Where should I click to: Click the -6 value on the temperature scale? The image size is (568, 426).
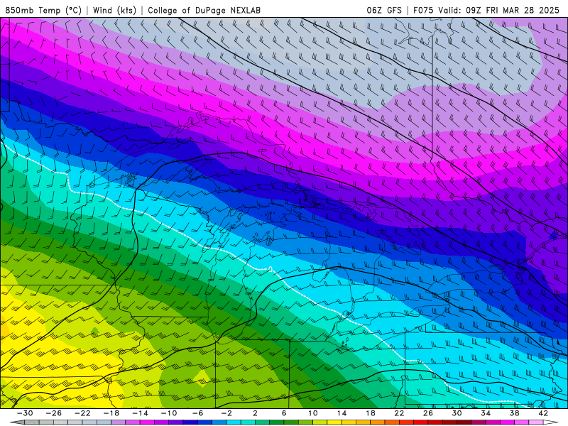coord(198,413)
